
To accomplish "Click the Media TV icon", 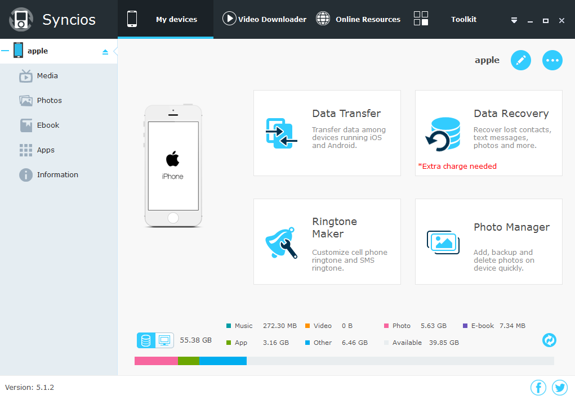I will 26,76.
